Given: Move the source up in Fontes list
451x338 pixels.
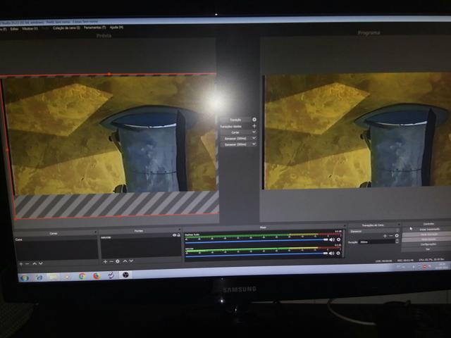Looking at the screenshot, I should click(125, 261).
